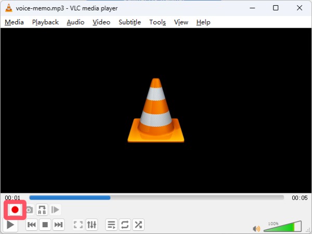Toggle the A-B loop button
This screenshot has width=312, height=234.
(42, 210)
